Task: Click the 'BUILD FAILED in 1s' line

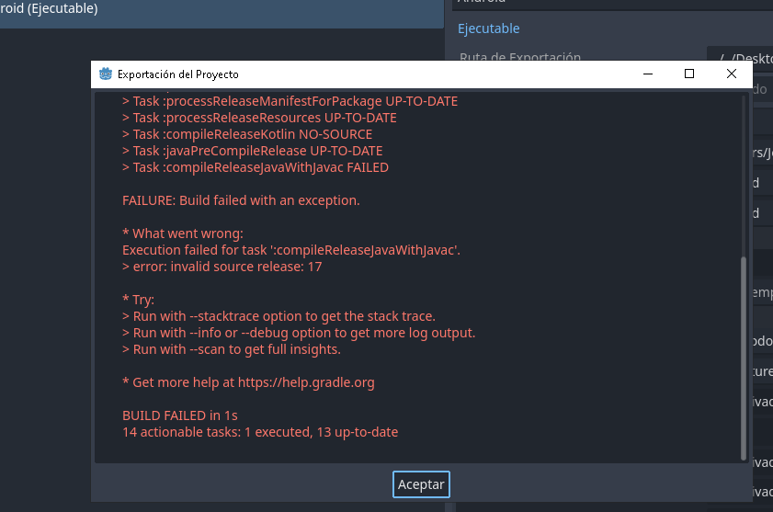Action: [x=180, y=415]
